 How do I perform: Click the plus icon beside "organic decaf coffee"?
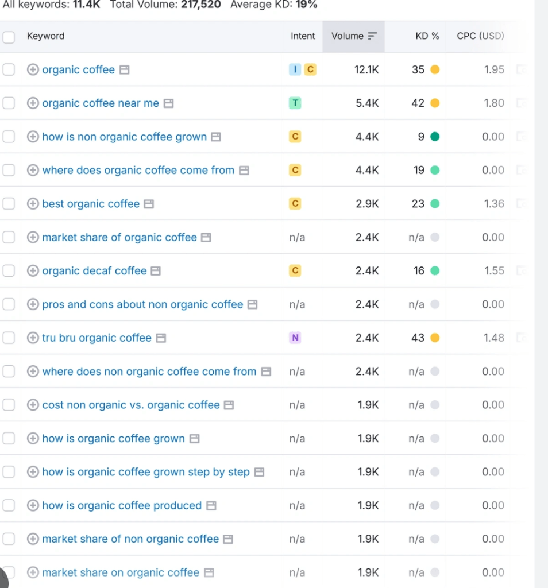coord(33,270)
